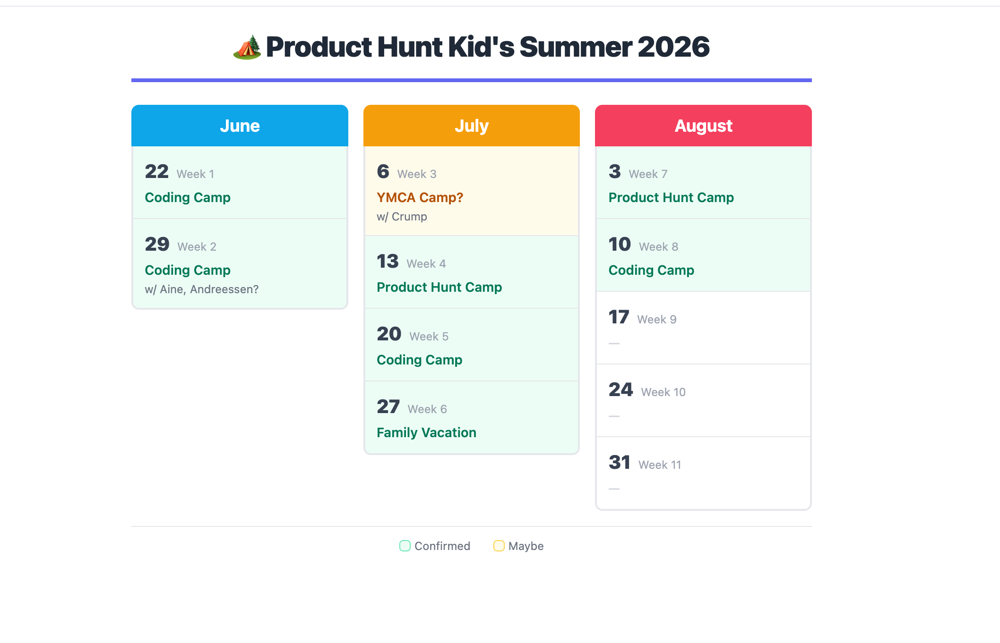The width and height of the screenshot is (1000, 643).
Task: Click the empty Week 11 slot
Action: pyautogui.click(x=703, y=474)
